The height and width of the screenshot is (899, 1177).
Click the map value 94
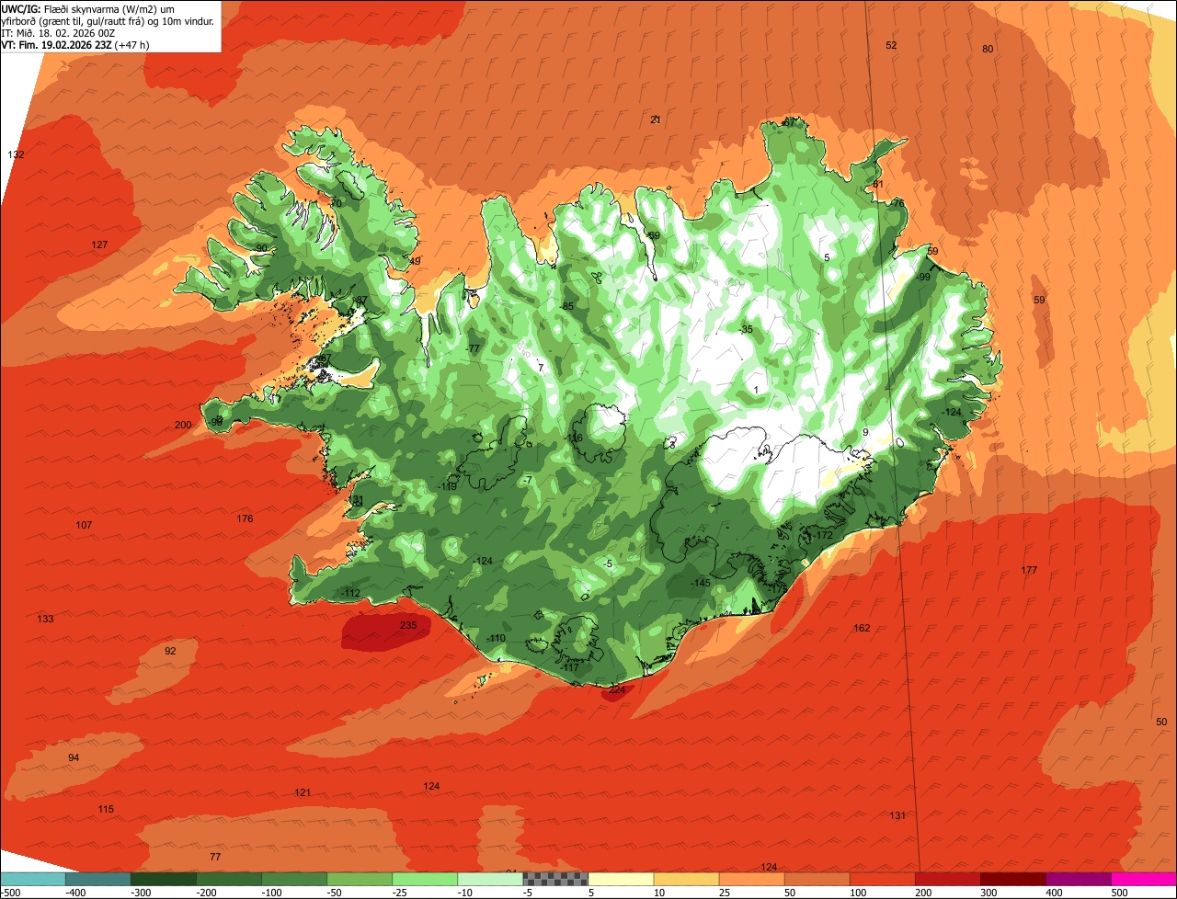pyautogui.click(x=74, y=757)
